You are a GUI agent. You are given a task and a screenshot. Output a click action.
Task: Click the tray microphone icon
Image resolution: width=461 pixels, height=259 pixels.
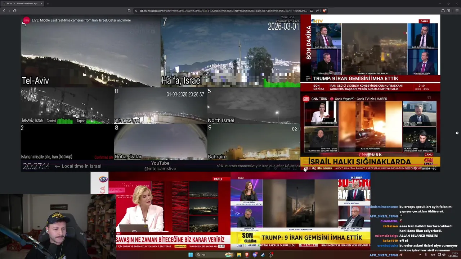(426, 255)
